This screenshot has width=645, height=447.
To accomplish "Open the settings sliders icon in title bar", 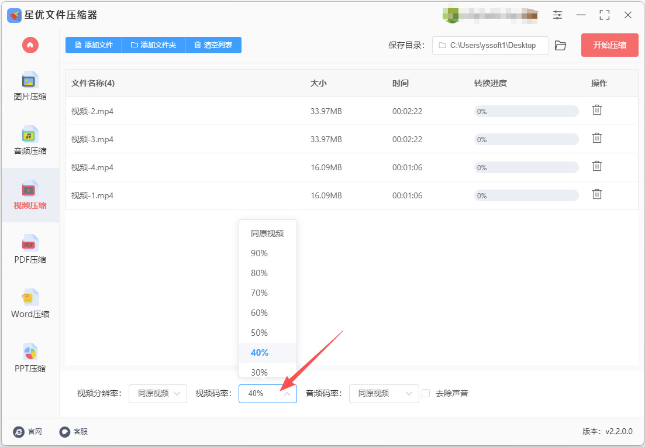I will pos(557,15).
